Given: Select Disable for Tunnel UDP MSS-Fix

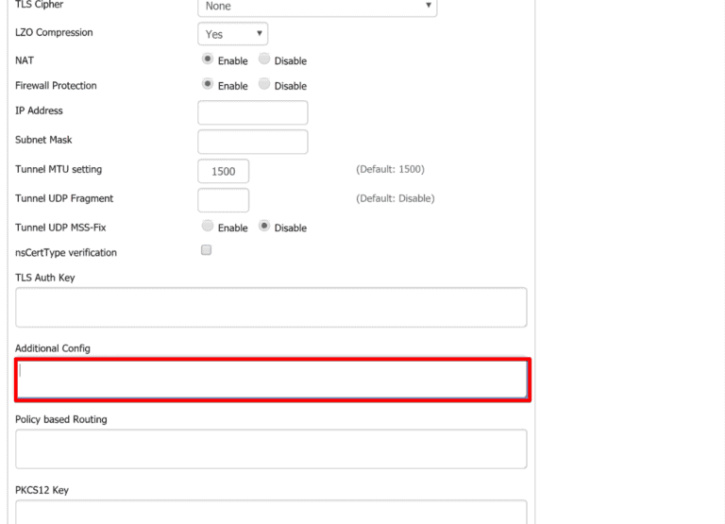Looking at the screenshot, I should [264, 227].
